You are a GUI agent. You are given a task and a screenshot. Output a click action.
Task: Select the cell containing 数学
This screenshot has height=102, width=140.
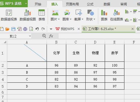[x=115, y=53]
